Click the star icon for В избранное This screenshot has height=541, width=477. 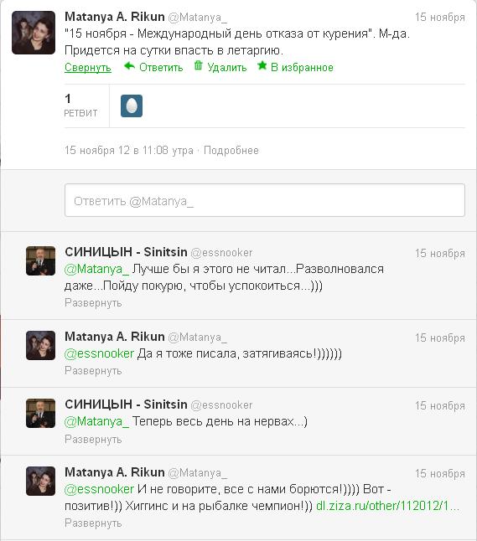point(262,65)
